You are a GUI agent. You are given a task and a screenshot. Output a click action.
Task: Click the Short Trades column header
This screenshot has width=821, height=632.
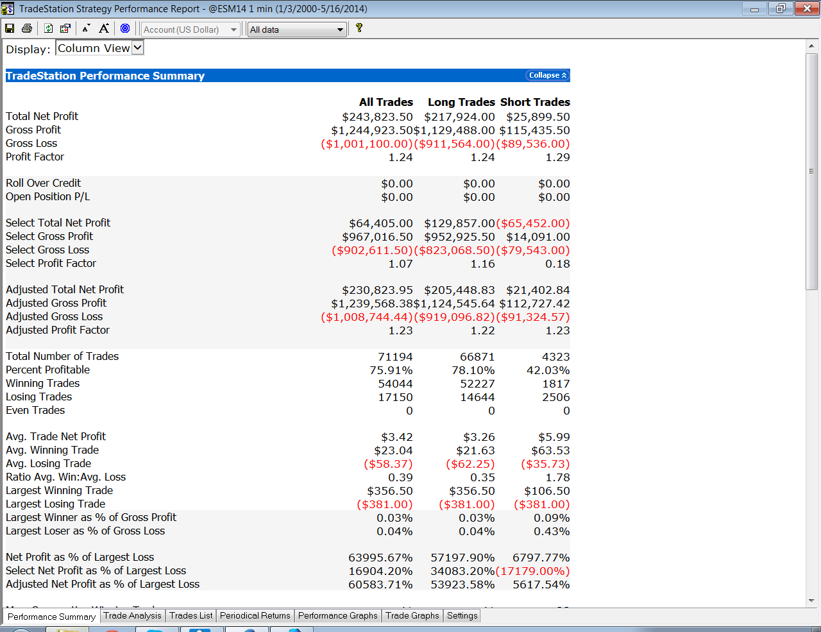(x=535, y=102)
